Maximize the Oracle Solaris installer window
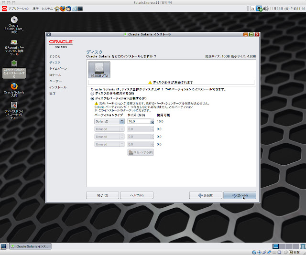The width and height of the screenshot is (306, 255). coord(251,34)
